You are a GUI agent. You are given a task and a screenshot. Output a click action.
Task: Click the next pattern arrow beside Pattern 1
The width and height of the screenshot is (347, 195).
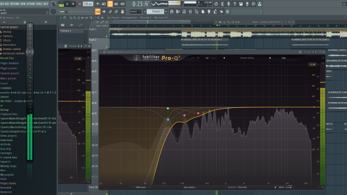tap(166, 11)
